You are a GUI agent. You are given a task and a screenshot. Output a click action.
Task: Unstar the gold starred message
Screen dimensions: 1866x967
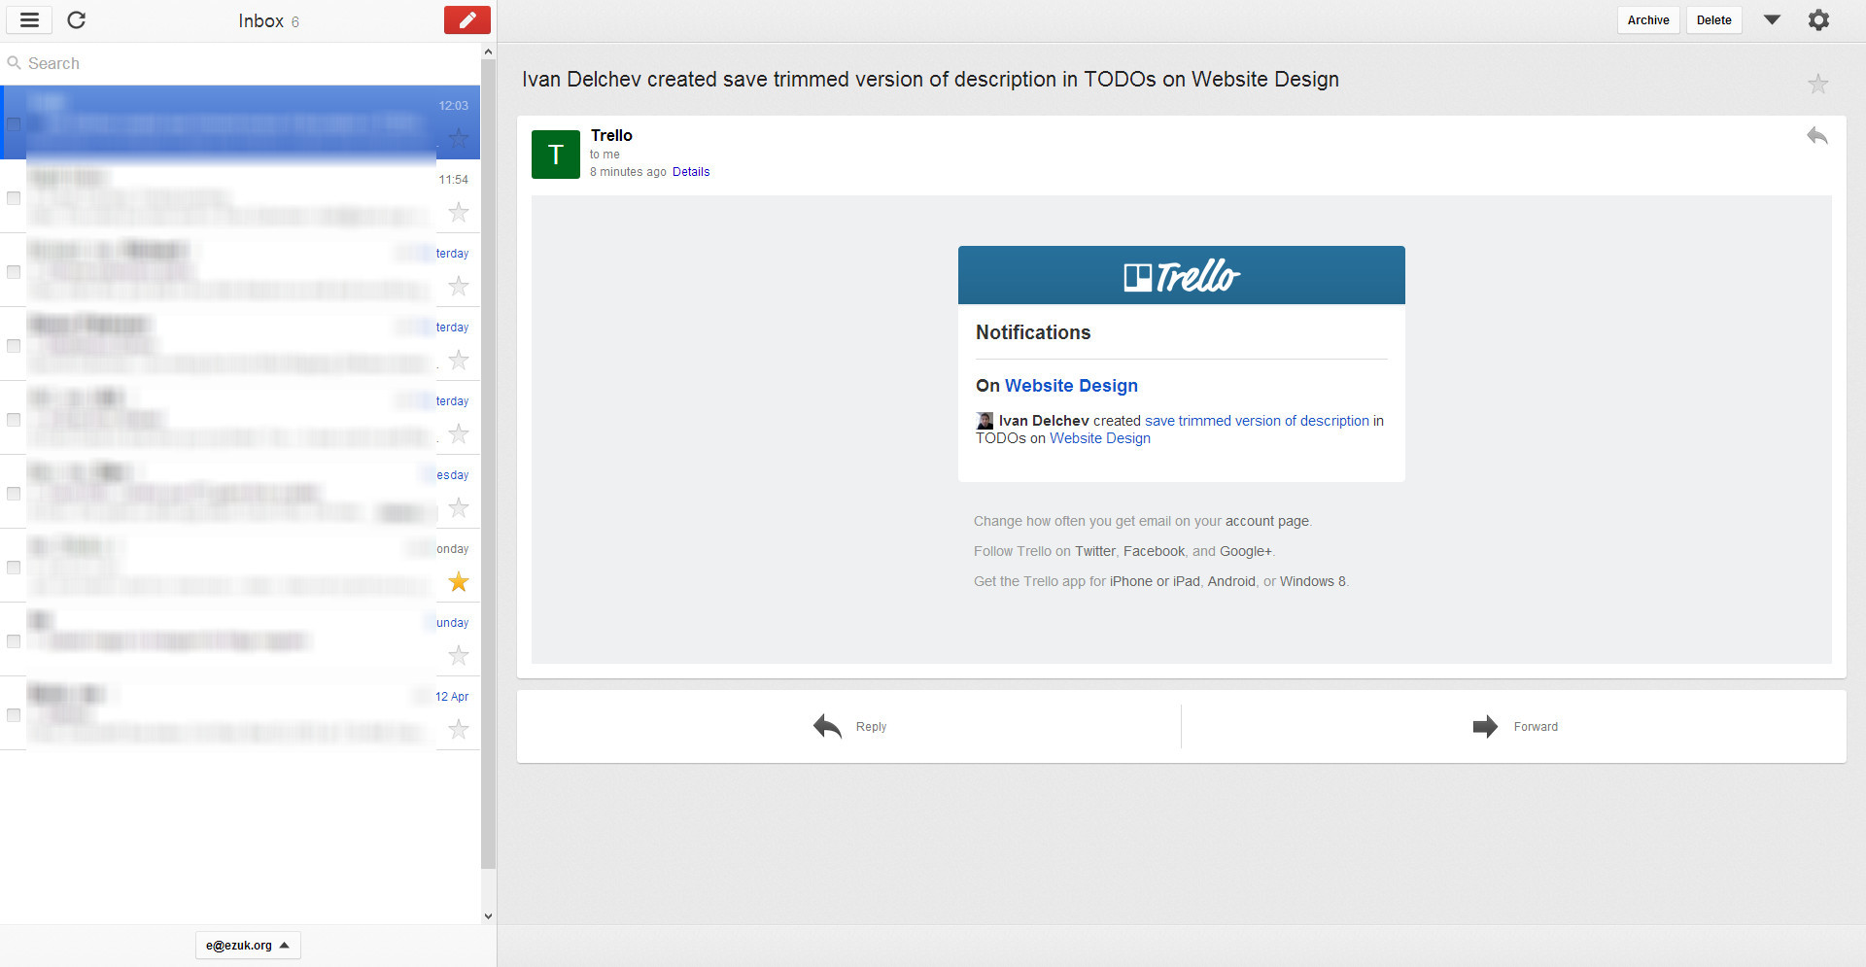click(459, 582)
